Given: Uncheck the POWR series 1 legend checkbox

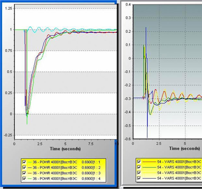Looking at the screenshot, I should 24,162.
